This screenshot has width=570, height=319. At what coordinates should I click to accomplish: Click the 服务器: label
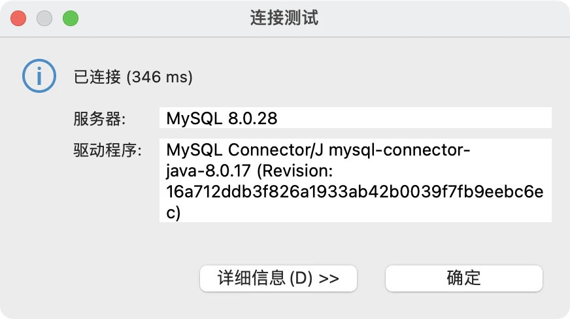[x=99, y=119]
